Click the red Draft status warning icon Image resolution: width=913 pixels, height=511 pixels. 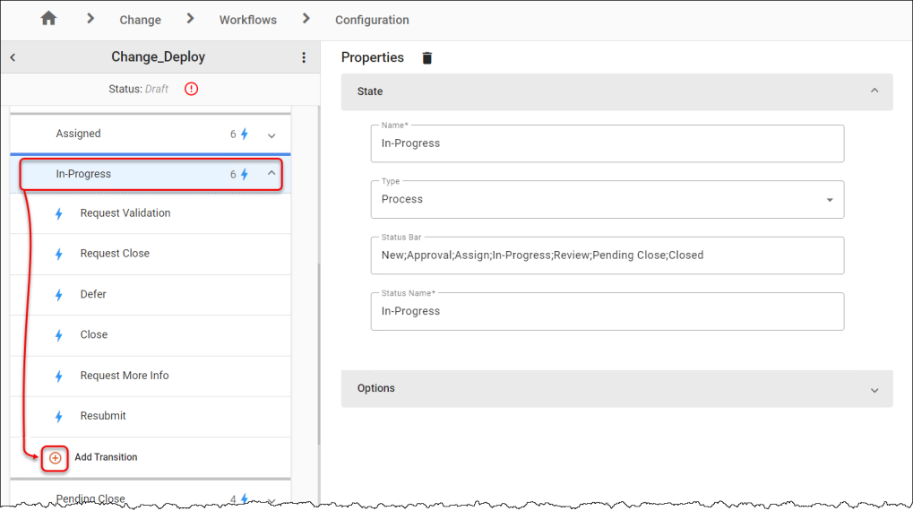[x=191, y=89]
